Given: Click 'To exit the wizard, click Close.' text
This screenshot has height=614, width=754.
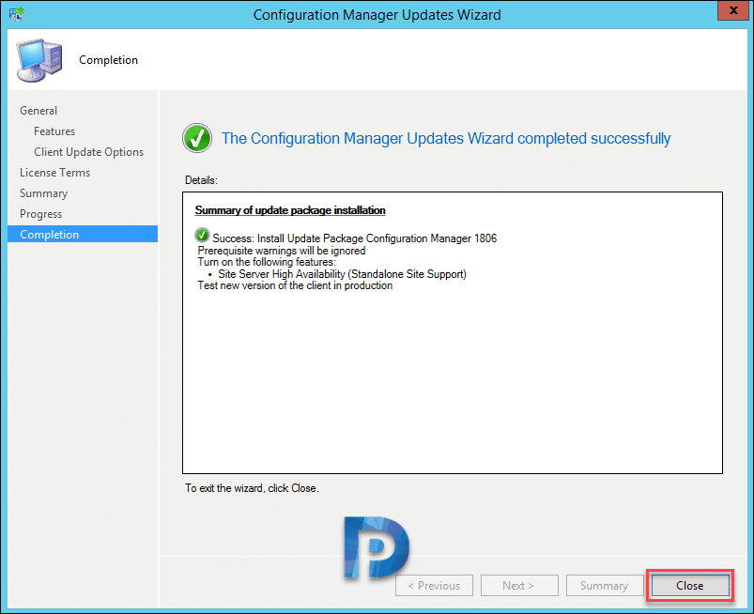Looking at the screenshot, I should pyautogui.click(x=252, y=488).
